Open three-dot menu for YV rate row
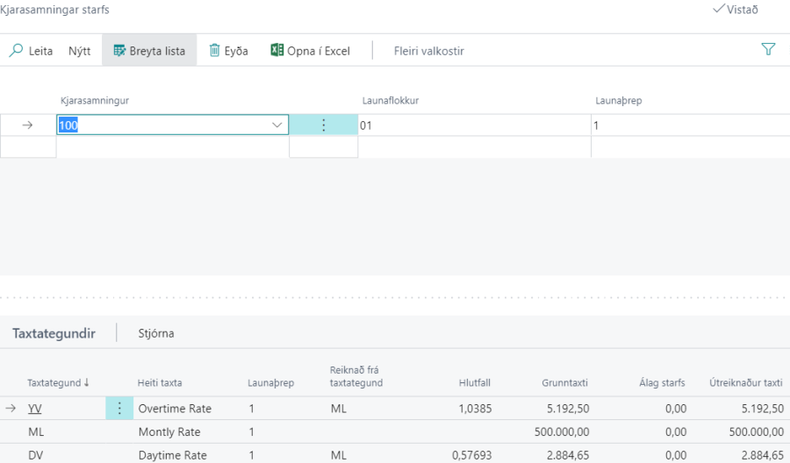The image size is (790, 463). click(x=119, y=408)
